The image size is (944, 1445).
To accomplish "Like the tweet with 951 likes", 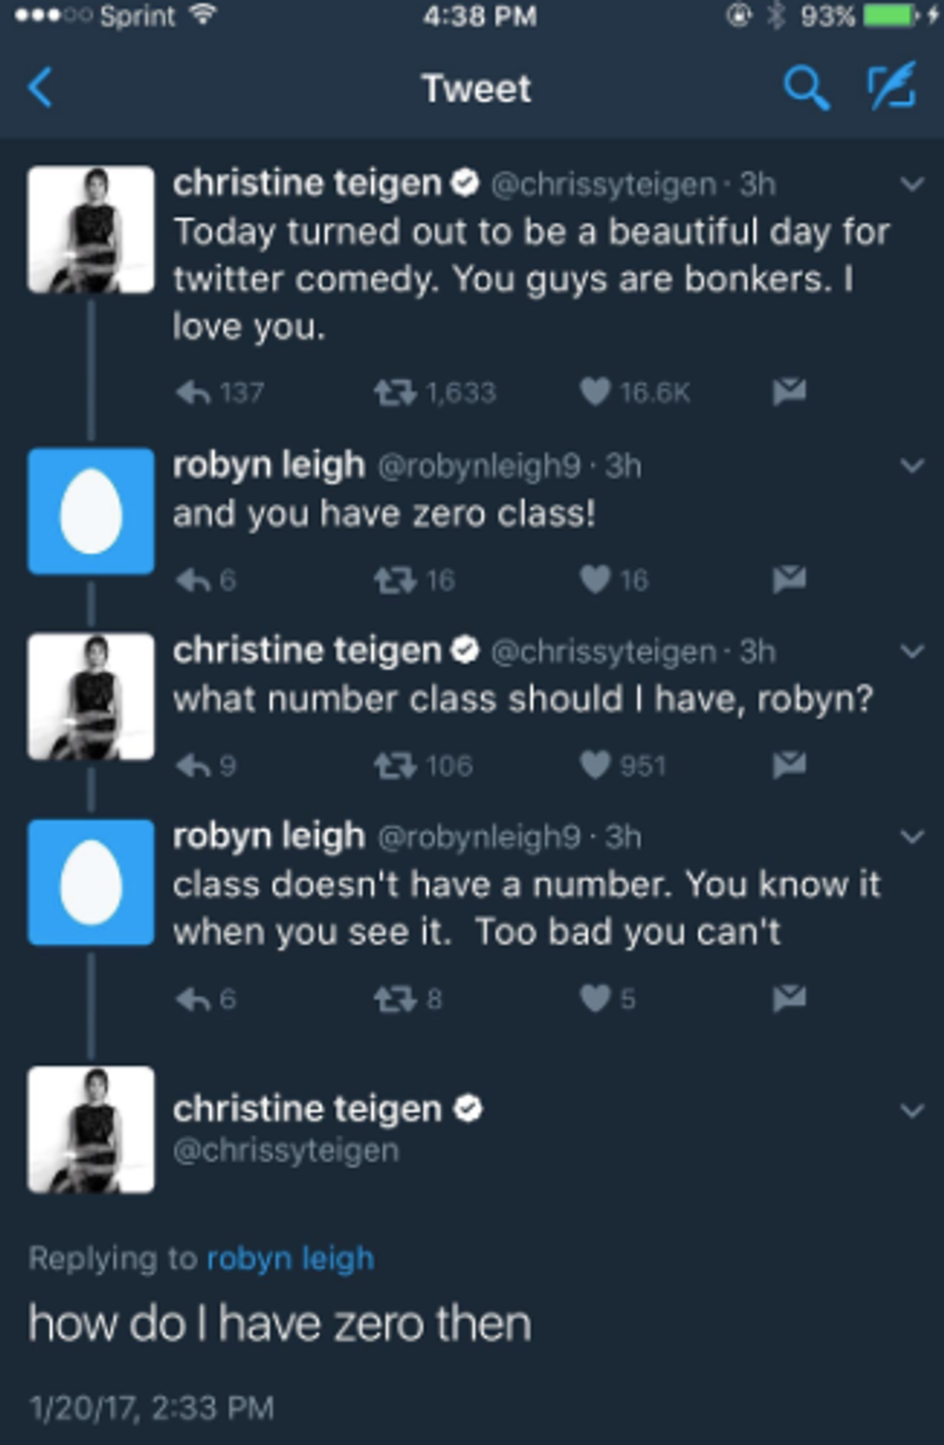I will [x=595, y=765].
